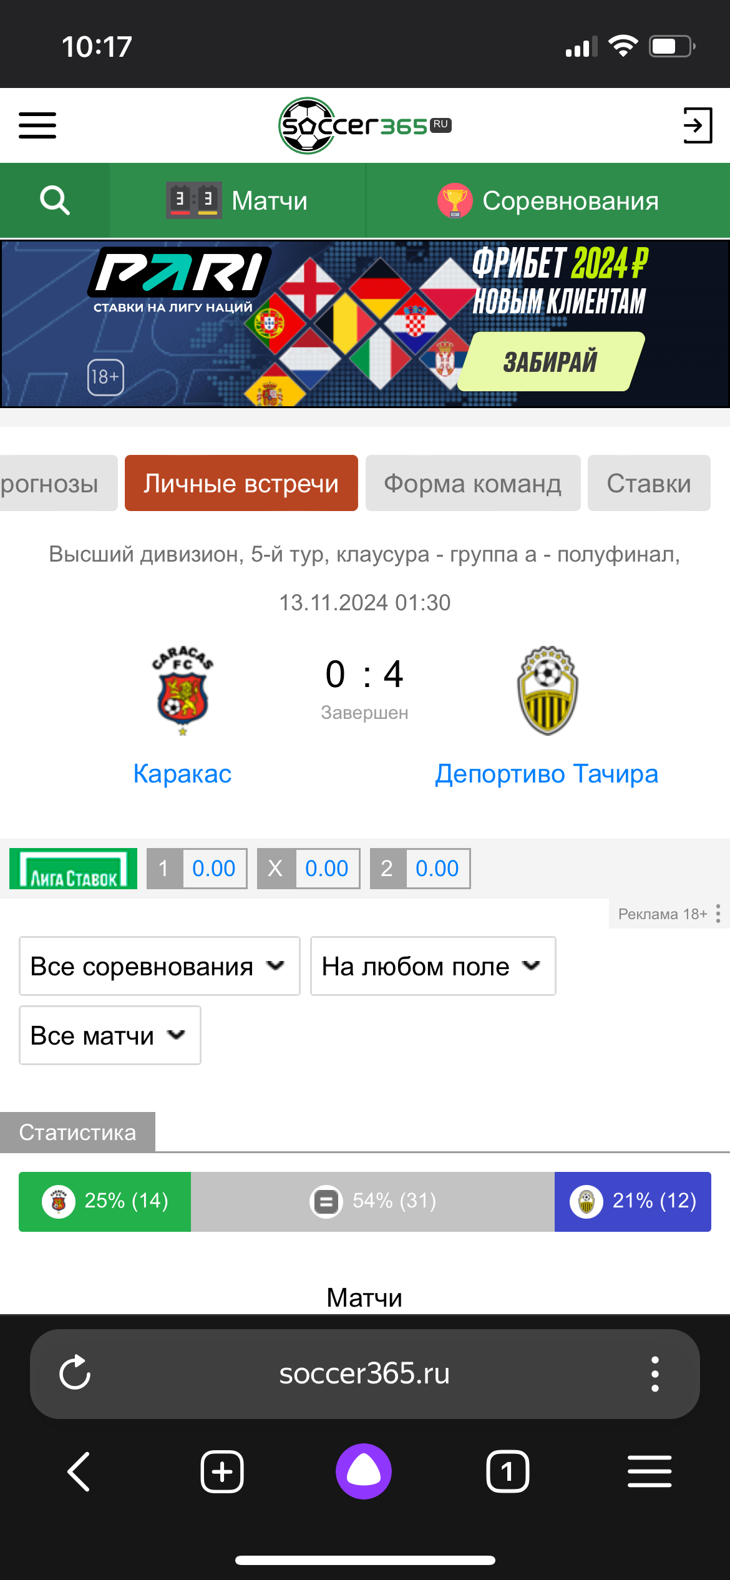The width and height of the screenshot is (730, 1580).
Task: Open the Соревнования section
Action: coord(548,201)
